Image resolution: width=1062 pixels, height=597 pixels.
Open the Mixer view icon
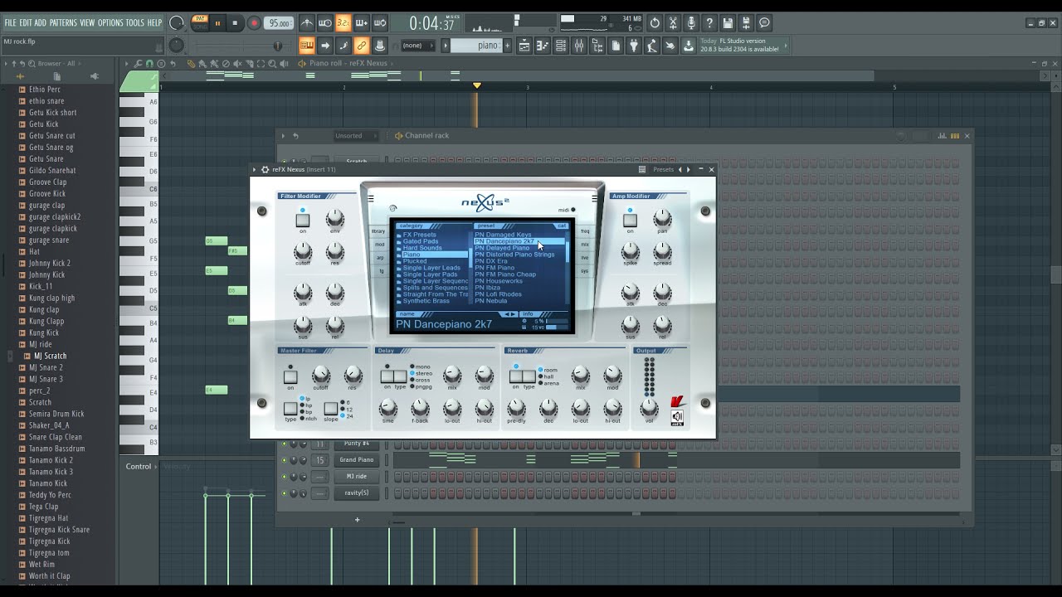[x=579, y=46]
